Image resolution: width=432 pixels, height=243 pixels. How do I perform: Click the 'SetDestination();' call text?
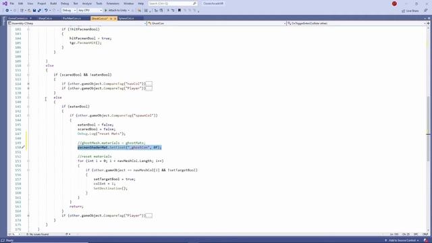[x=111, y=188]
